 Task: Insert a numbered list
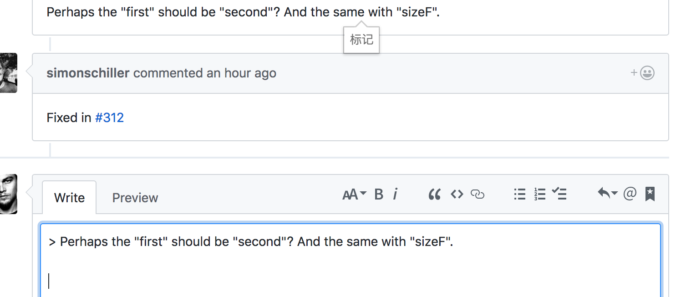point(540,195)
